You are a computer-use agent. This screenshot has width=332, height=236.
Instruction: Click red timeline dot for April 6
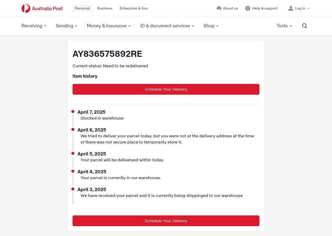pyautogui.click(x=73, y=129)
